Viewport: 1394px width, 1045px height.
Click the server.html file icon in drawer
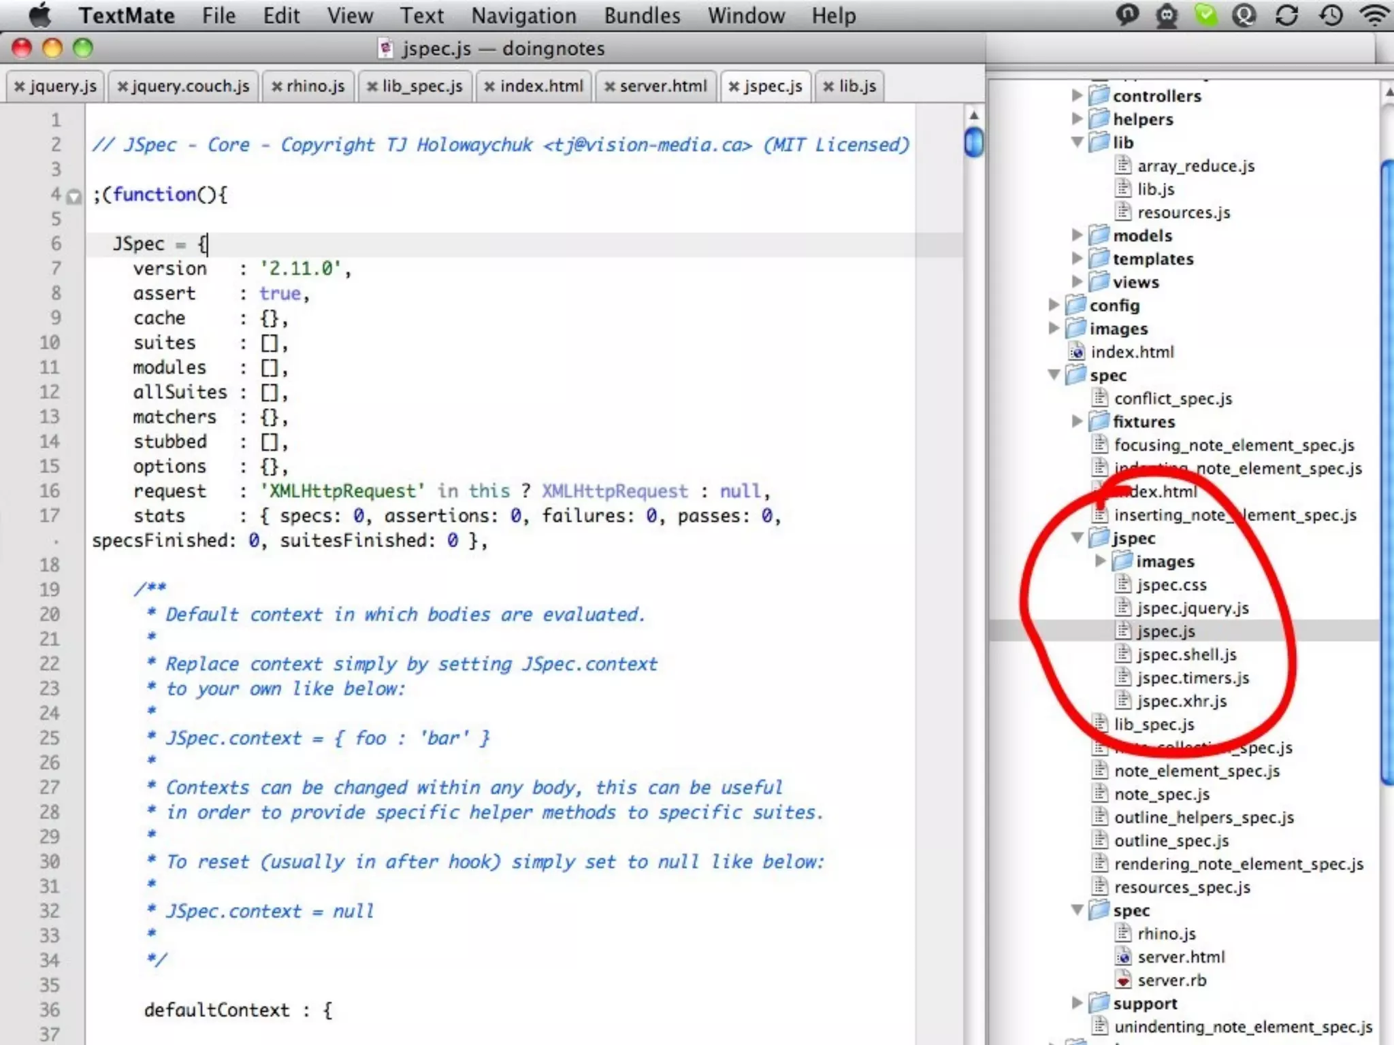pos(1123,957)
